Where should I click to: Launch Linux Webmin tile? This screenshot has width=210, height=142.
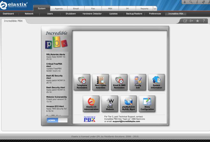click(110, 104)
